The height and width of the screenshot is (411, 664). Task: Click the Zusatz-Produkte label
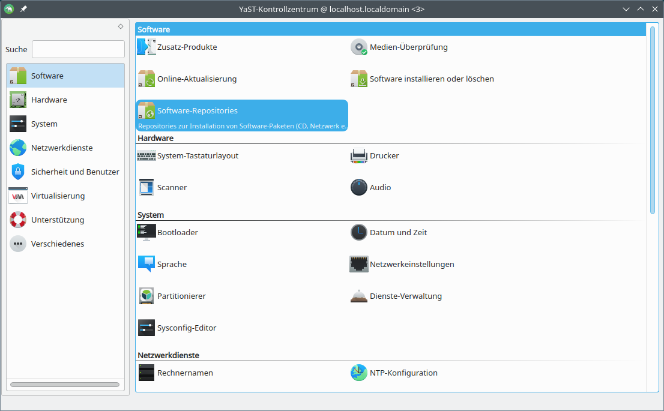coord(187,47)
